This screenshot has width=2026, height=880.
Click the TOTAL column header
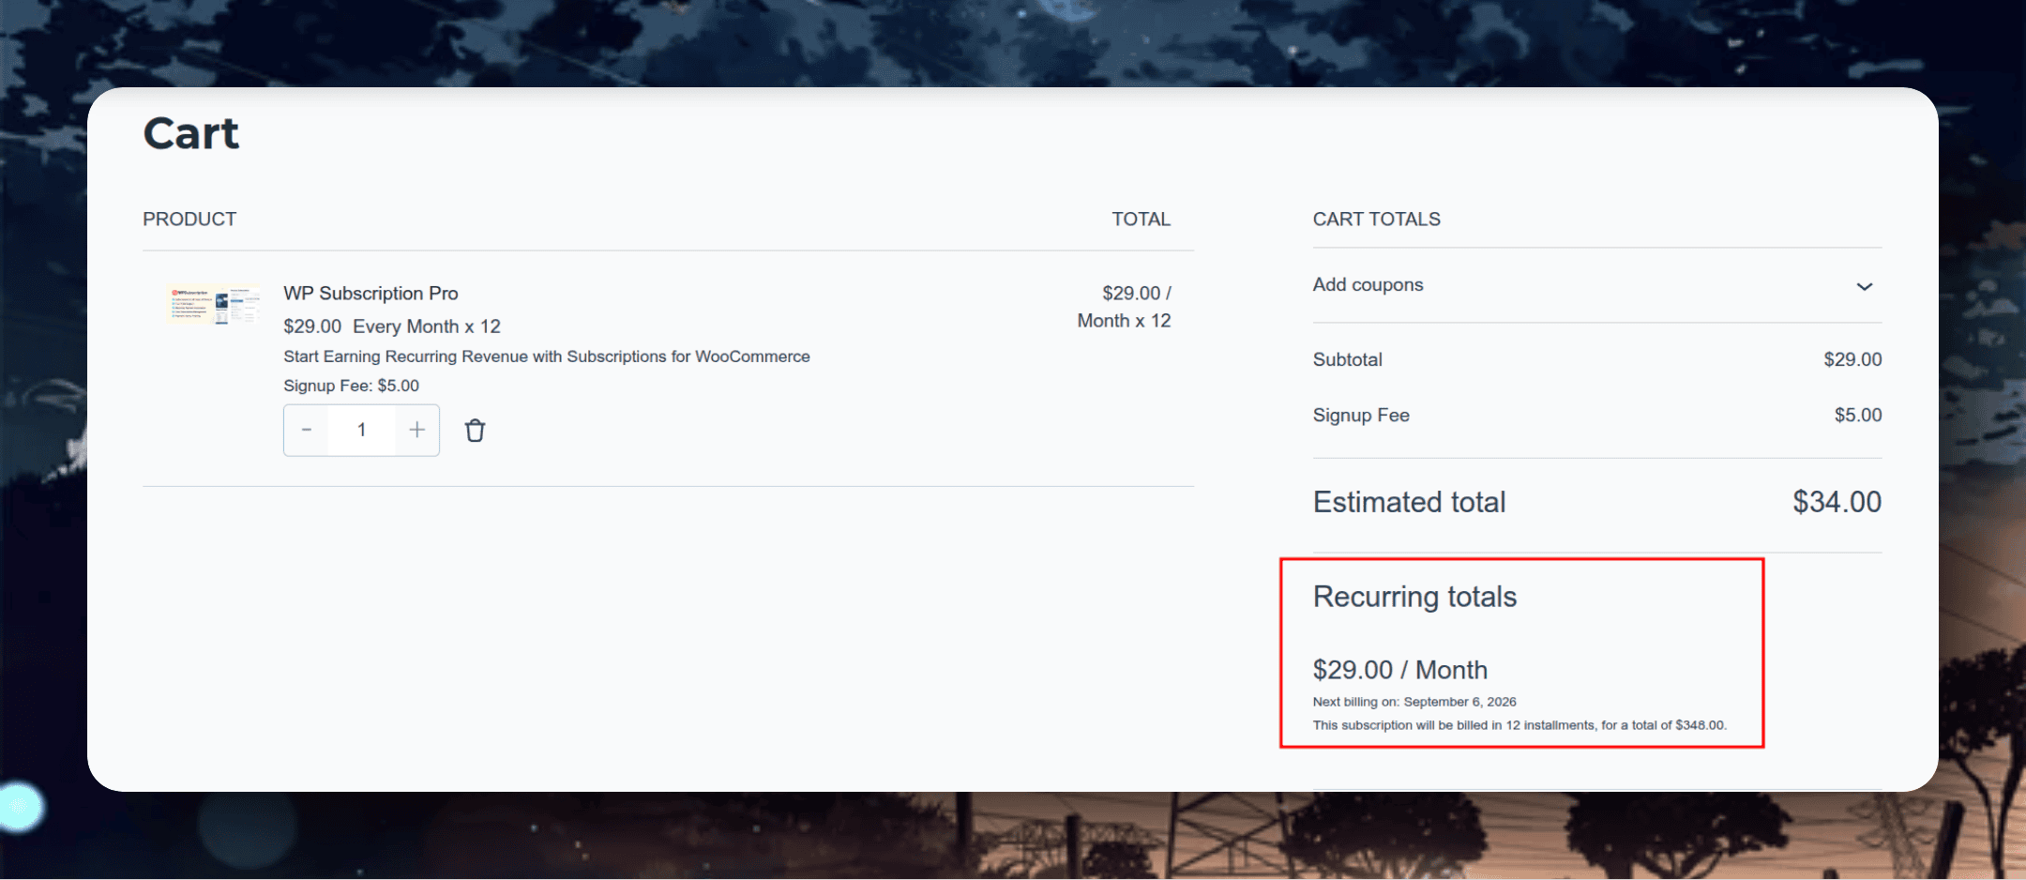[1141, 219]
